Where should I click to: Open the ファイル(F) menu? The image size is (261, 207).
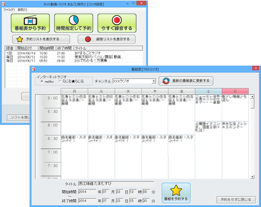9,9
